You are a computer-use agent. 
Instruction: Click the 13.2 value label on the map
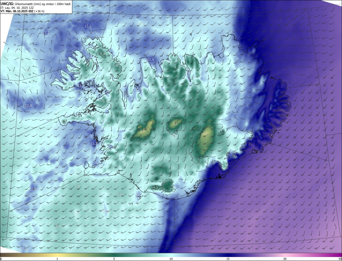[46, 33]
